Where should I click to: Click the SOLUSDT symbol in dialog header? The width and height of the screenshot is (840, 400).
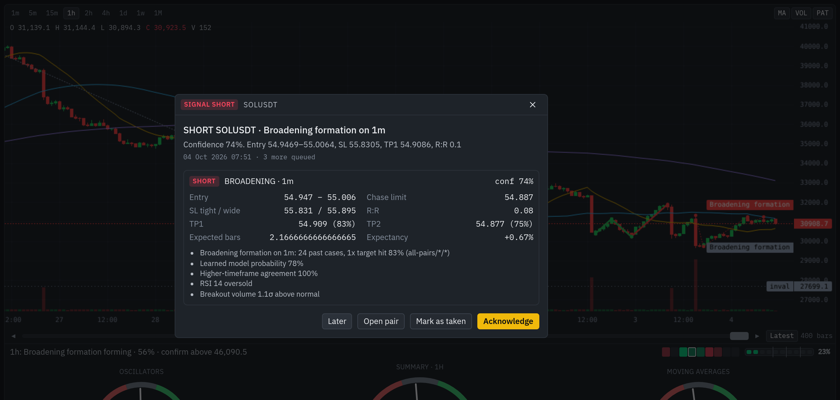coord(260,105)
